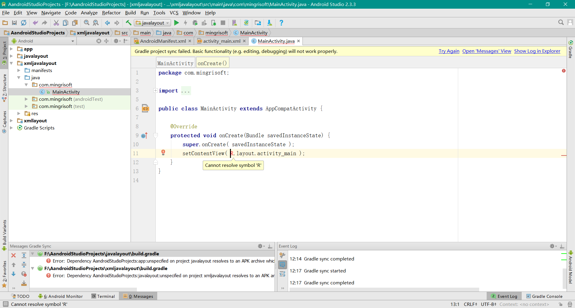Toggle the Captures tool window stripe button
Image resolution: width=575 pixels, height=308 pixels.
(4, 122)
